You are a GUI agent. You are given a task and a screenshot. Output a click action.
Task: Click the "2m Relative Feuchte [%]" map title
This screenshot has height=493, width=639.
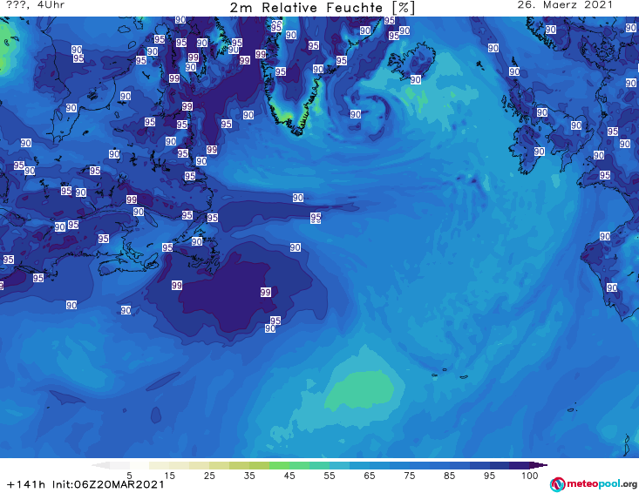click(323, 8)
